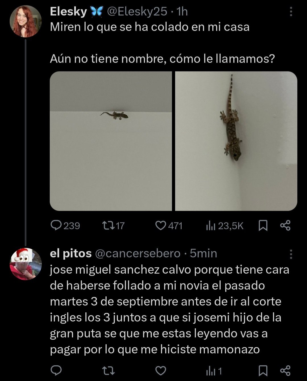The height and width of the screenshot is (381, 307).
Task: Retweet Elesky's gecko tweet
Action: click(108, 226)
